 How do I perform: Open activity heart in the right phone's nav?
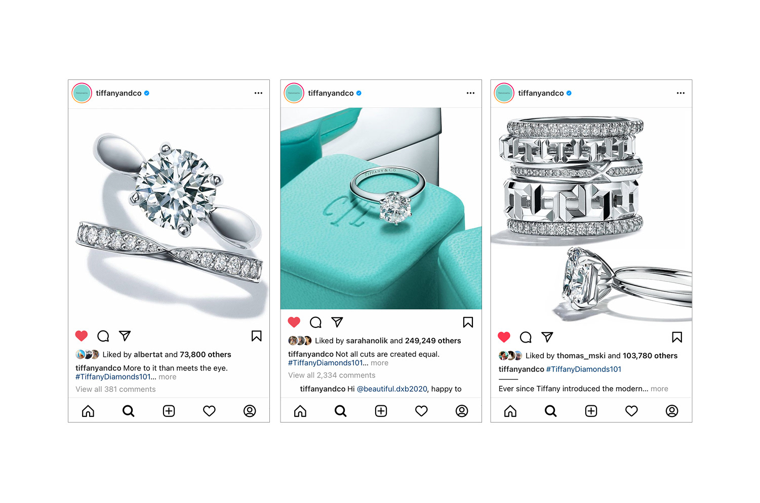pyautogui.click(x=631, y=411)
